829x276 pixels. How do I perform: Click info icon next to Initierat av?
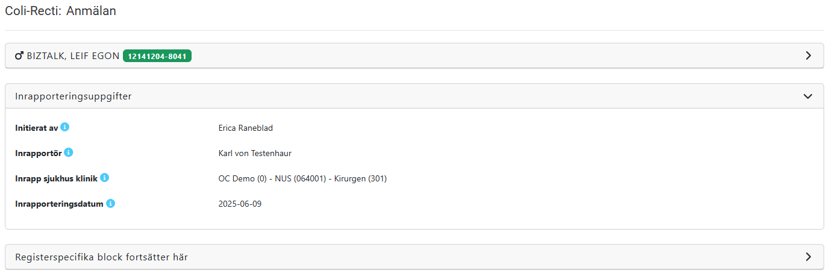pyautogui.click(x=65, y=127)
